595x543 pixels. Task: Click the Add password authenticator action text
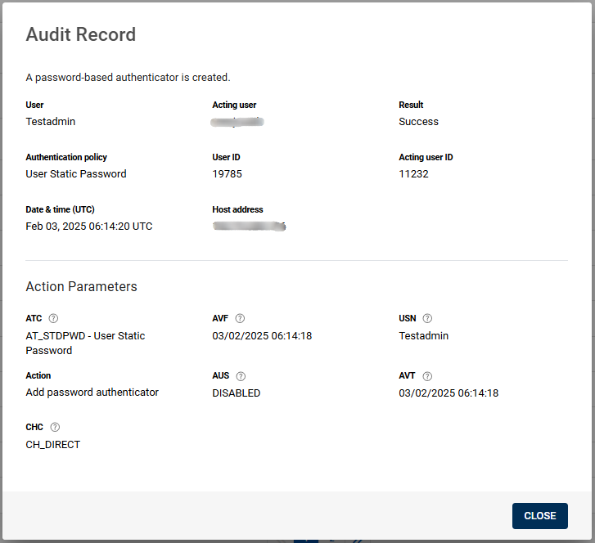point(92,393)
